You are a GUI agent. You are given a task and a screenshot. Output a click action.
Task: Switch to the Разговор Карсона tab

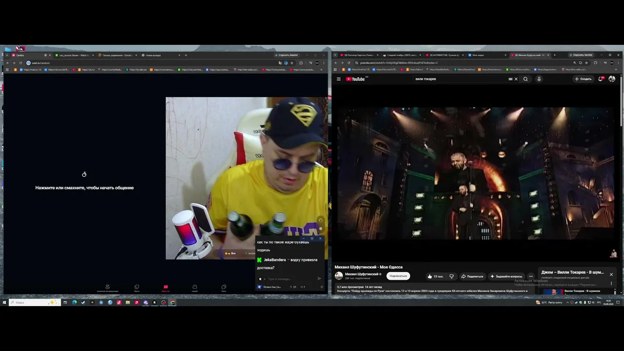tap(358, 55)
